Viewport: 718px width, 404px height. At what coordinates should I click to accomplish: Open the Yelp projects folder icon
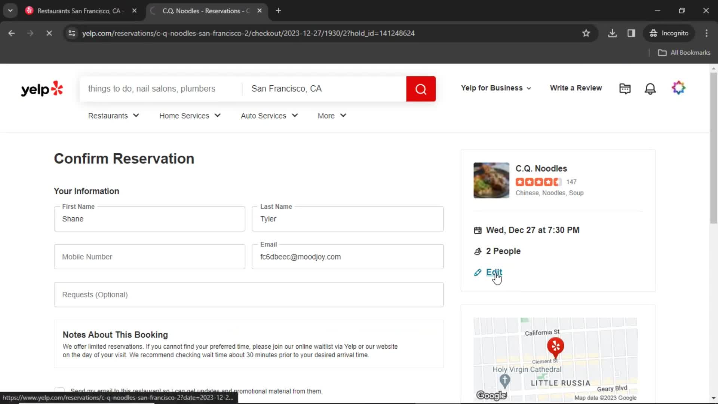click(x=625, y=88)
